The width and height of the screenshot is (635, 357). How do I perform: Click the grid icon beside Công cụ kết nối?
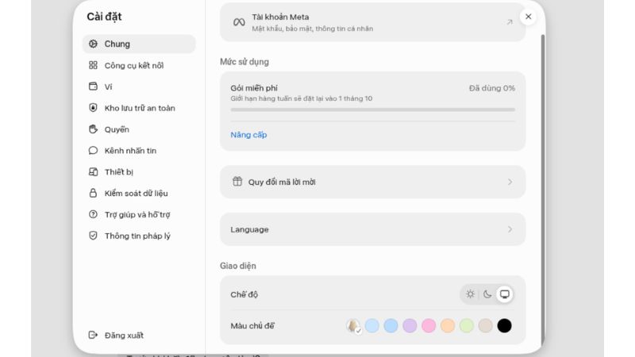coord(93,65)
